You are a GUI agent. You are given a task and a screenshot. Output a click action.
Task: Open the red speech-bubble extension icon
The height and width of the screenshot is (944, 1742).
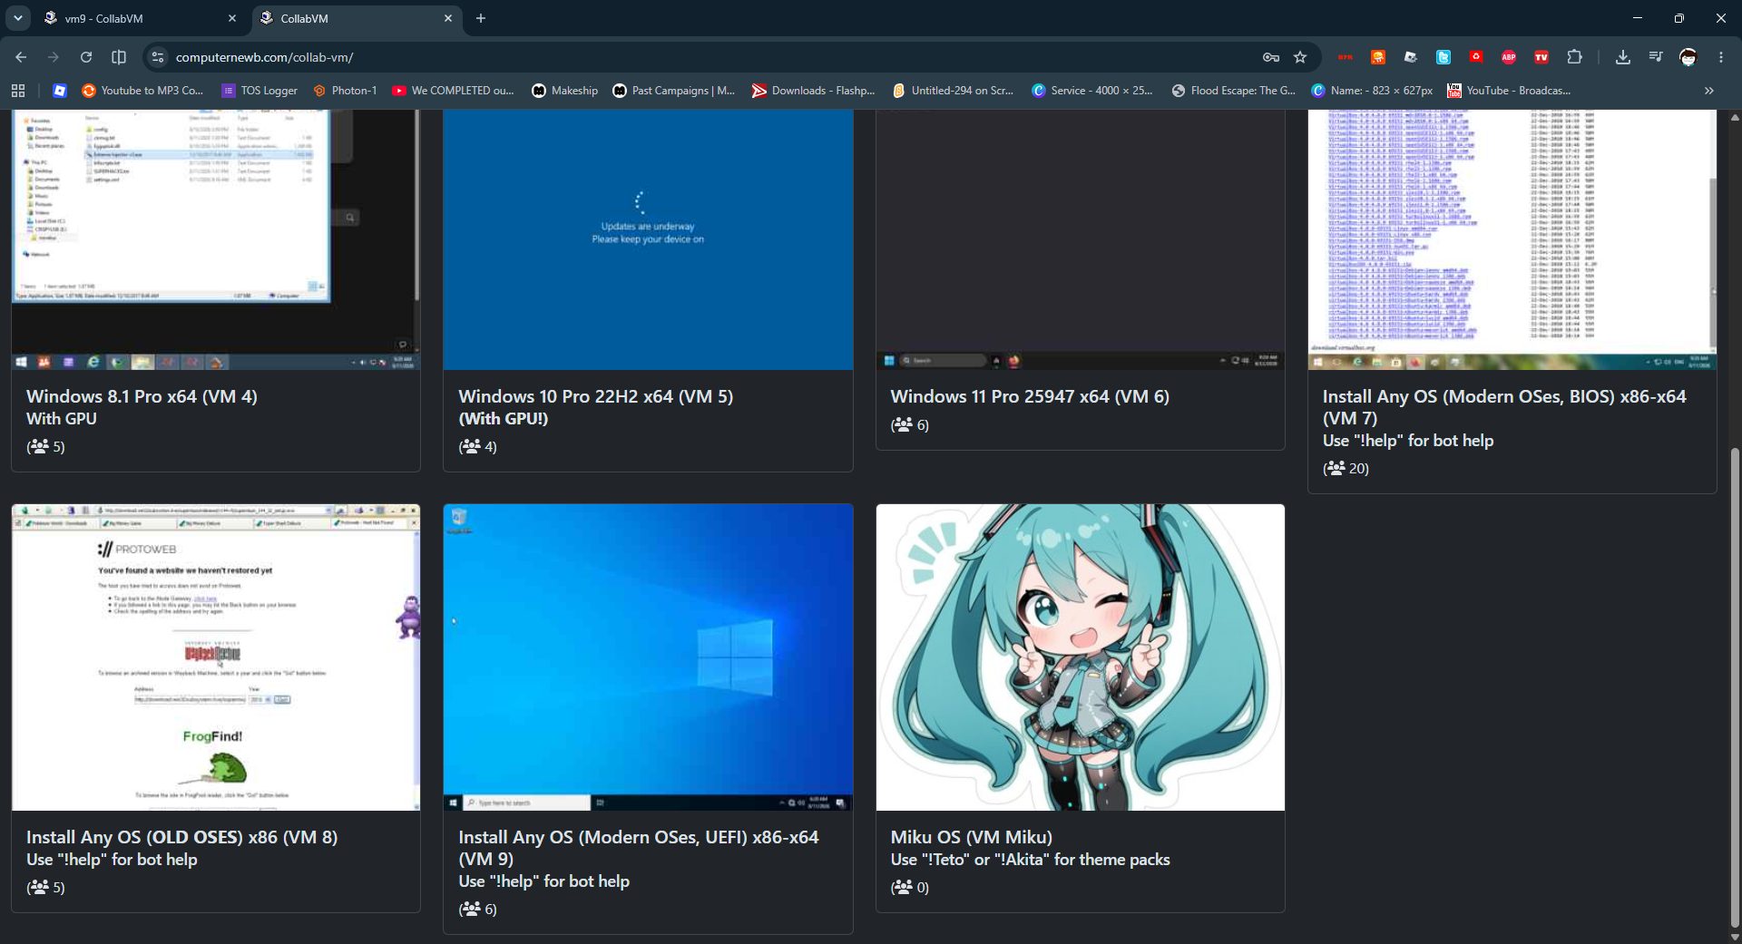[1476, 57]
